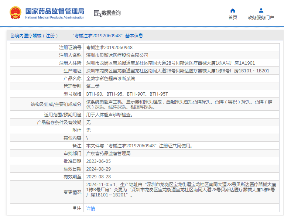This screenshot has width=284, height=216.
Task: Select production address ending 1B101～1B201
Action: 178,71
